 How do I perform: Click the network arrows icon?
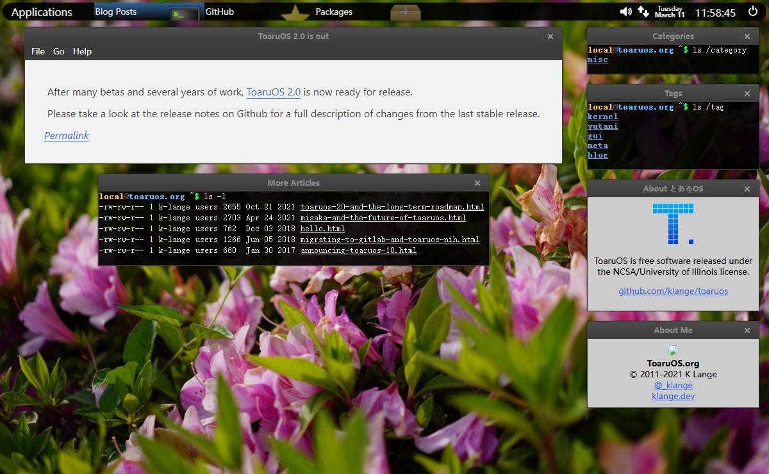(x=643, y=12)
